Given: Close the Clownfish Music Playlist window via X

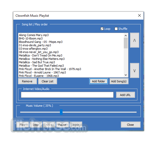Looking at the screenshot, I should (139, 15).
